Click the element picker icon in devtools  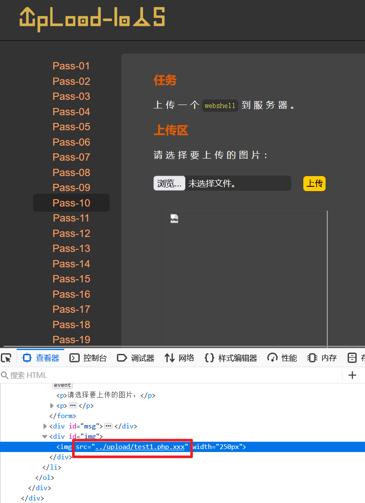click(6, 358)
